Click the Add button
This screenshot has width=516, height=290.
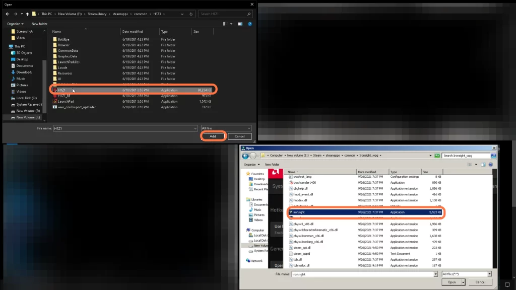pyautogui.click(x=213, y=136)
